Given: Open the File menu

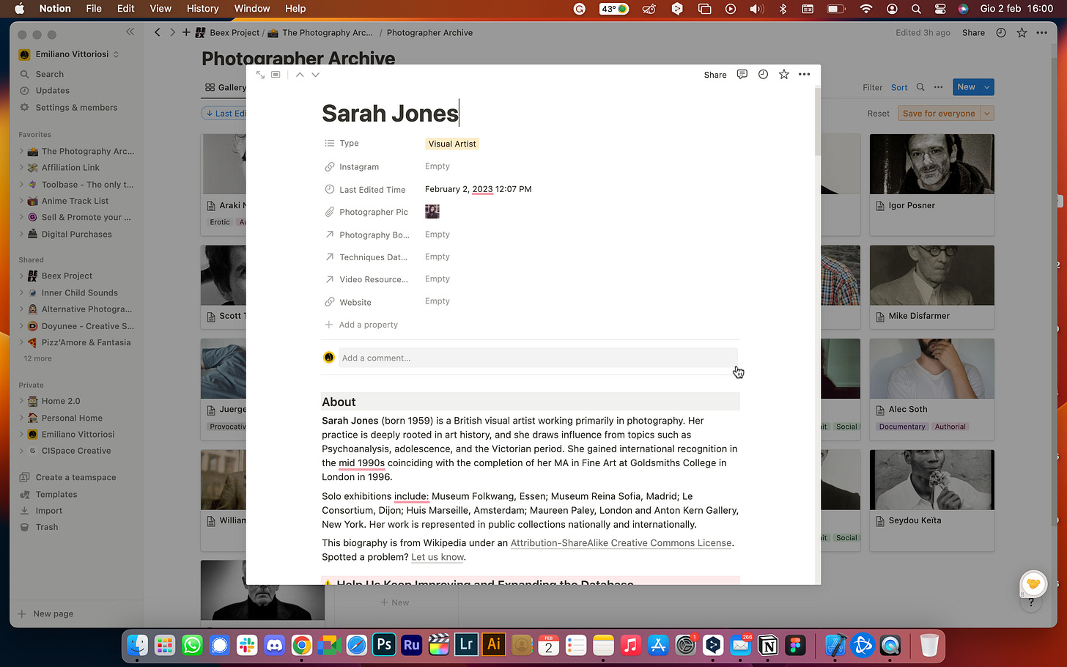Looking at the screenshot, I should tap(94, 9).
